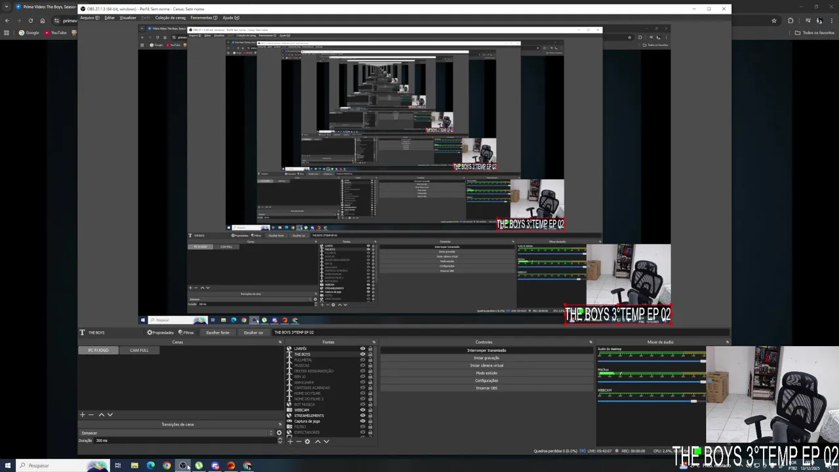This screenshot has width=839, height=472.
Task: Open source properties gear icon
Action: (307, 441)
